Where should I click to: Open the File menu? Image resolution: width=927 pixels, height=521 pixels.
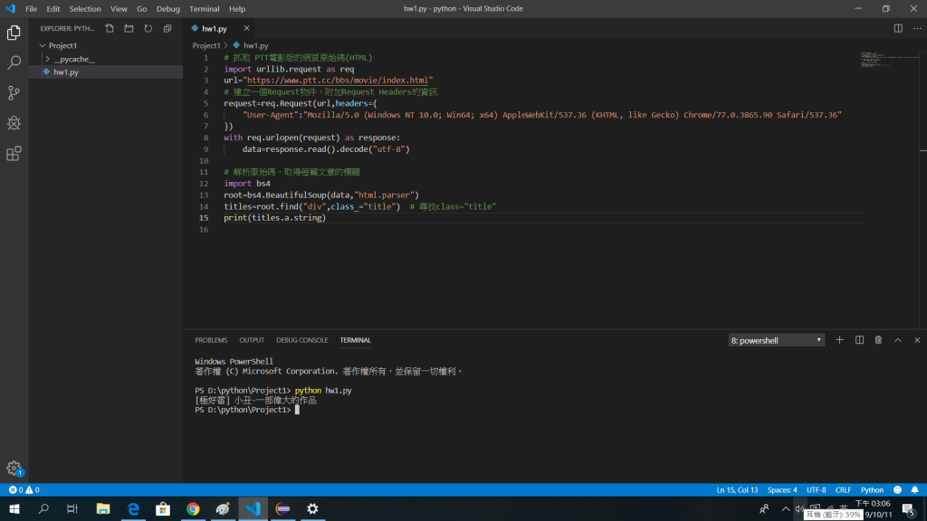pos(32,9)
